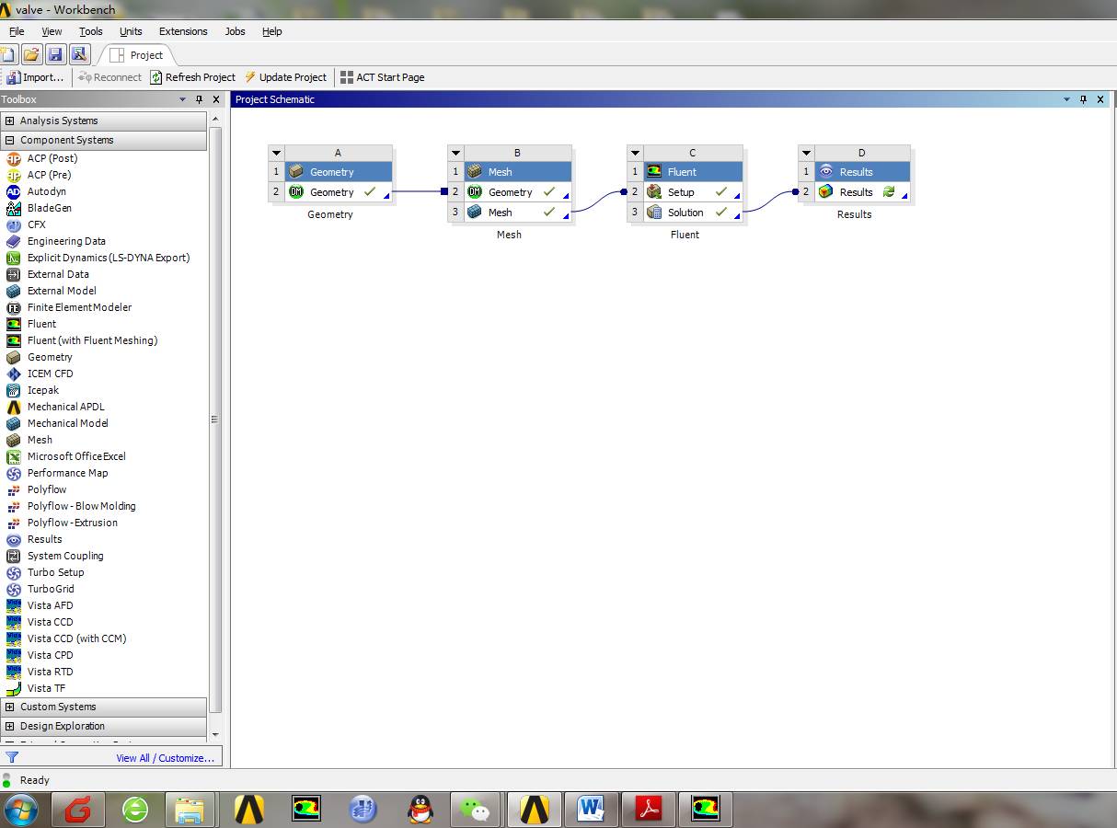Expand the Analysis Systems group
The height and width of the screenshot is (828, 1117).
(x=9, y=121)
